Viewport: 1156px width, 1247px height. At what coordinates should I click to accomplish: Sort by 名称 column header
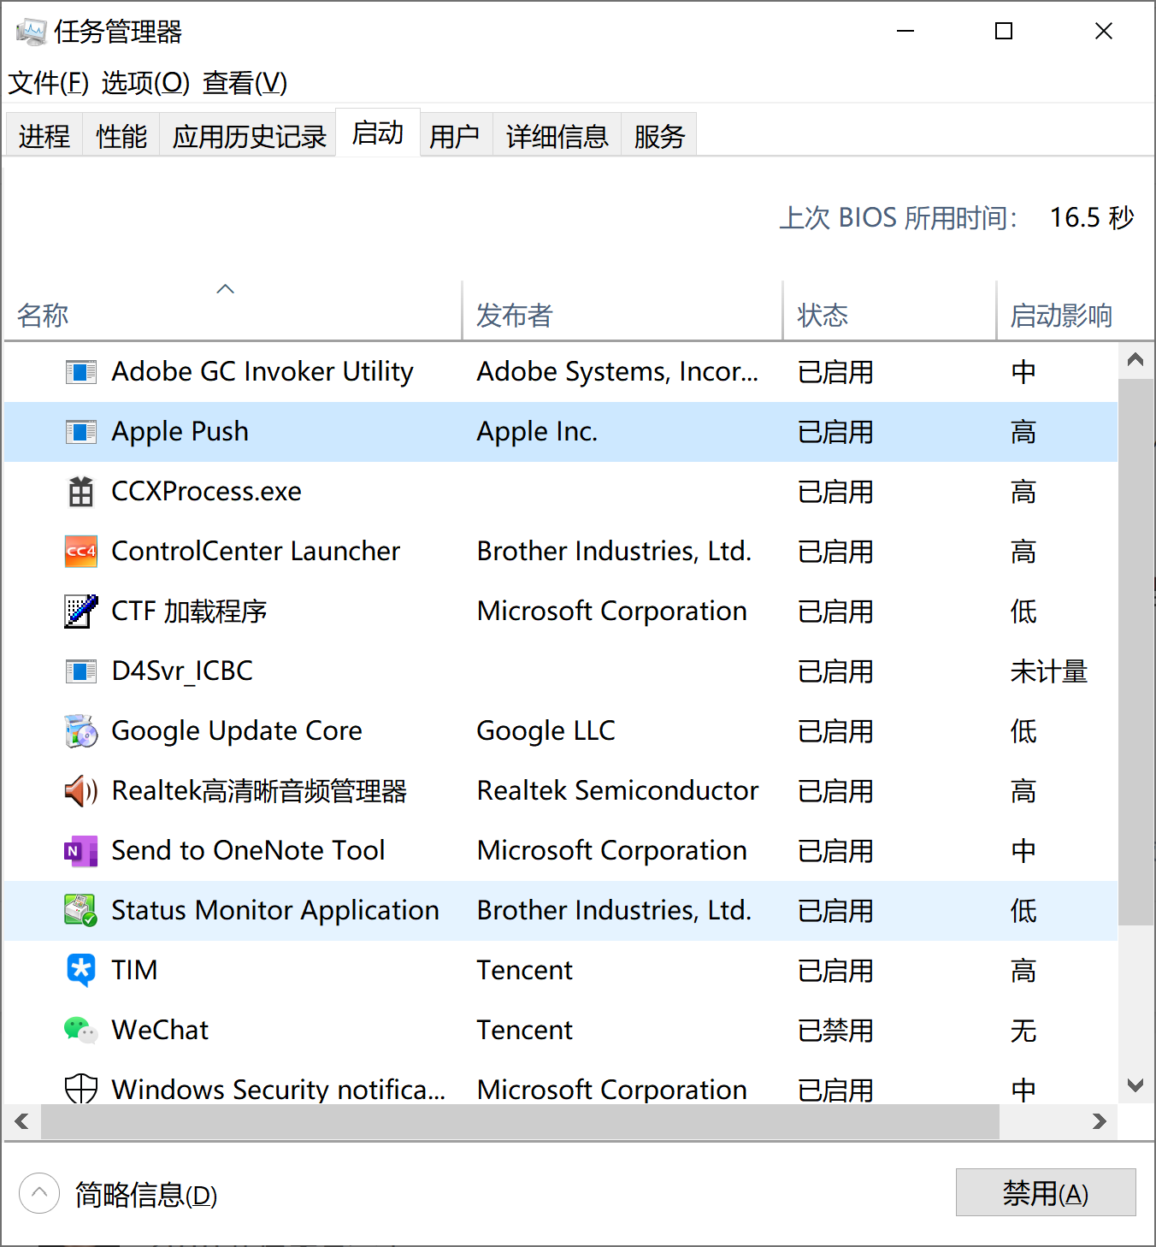click(43, 316)
